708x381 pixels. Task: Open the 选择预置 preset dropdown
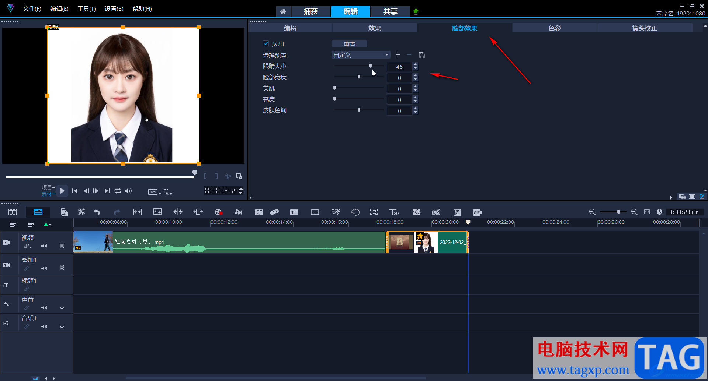361,55
